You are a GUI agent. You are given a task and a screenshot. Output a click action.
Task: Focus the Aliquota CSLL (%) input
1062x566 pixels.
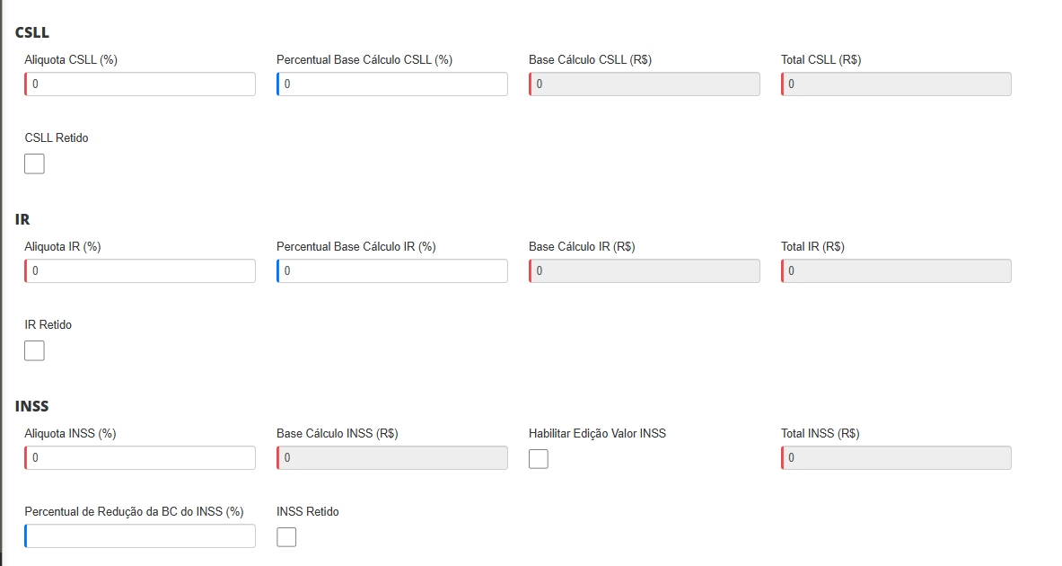tap(141, 84)
